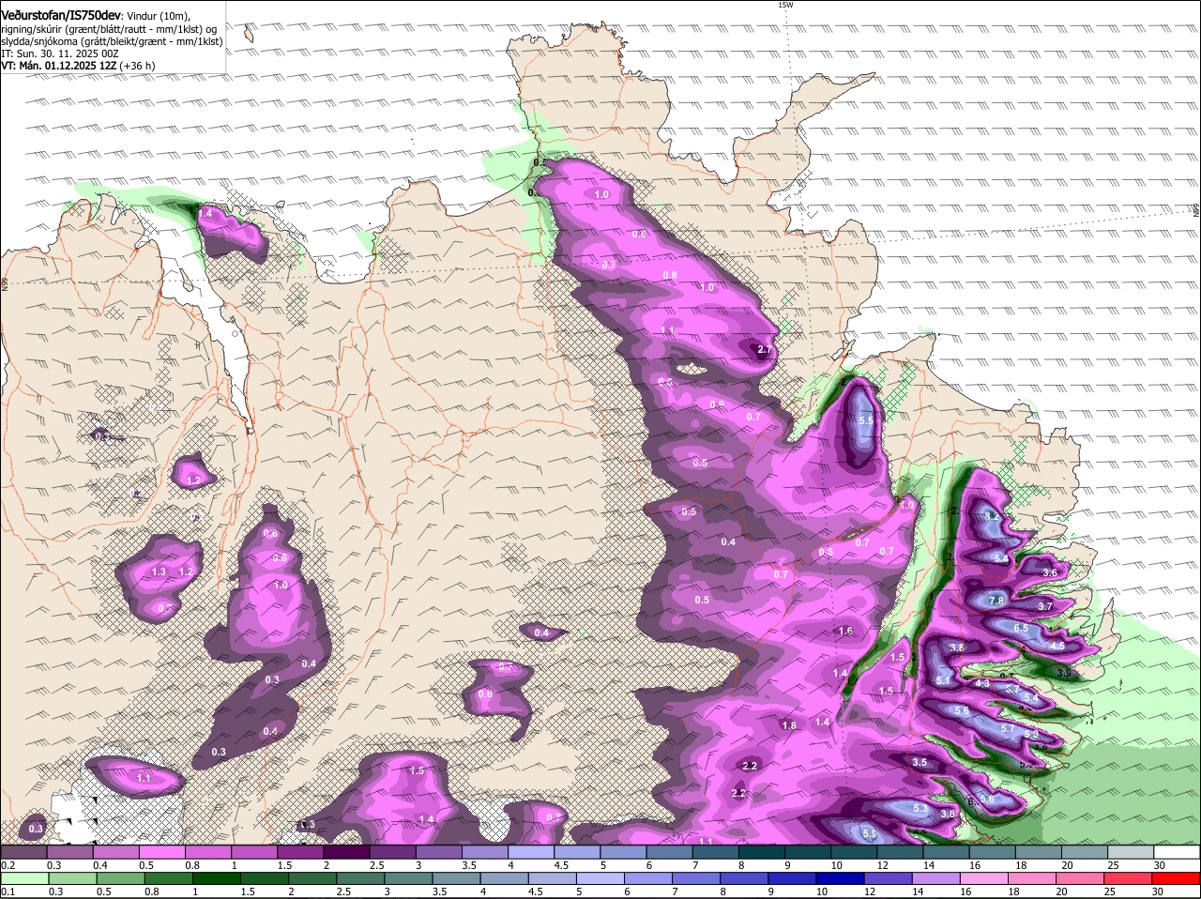Select upper legend swatch between 3 and 3.5
The height and width of the screenshot is (899, 1201).
[x=438, y=852]
